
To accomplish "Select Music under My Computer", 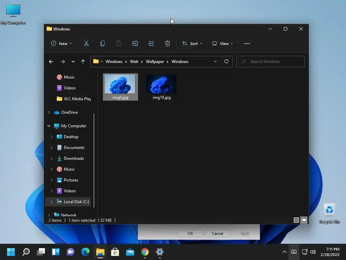I will [69, 169].
